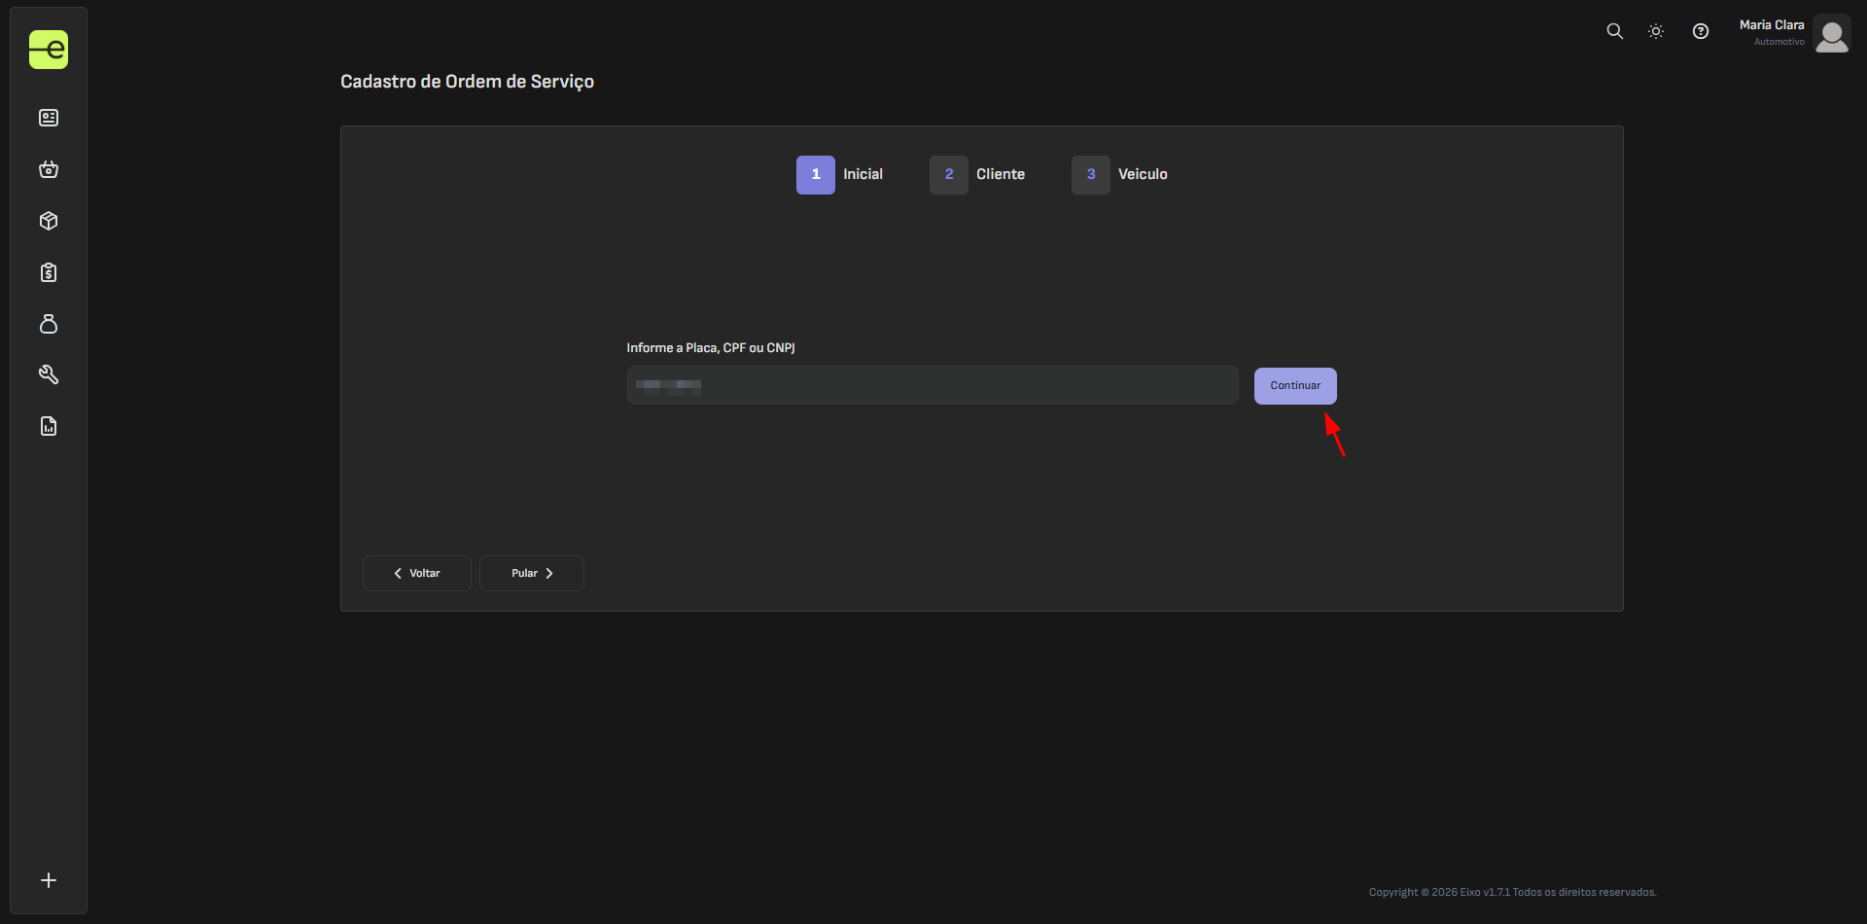Viewport: 1867px width, 924px height.
Task: Open the ID card sidebar icon
Action: [49, 118]
